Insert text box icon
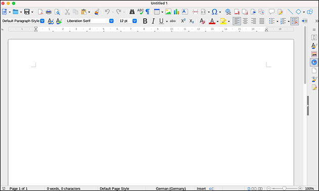 (185, 12)
